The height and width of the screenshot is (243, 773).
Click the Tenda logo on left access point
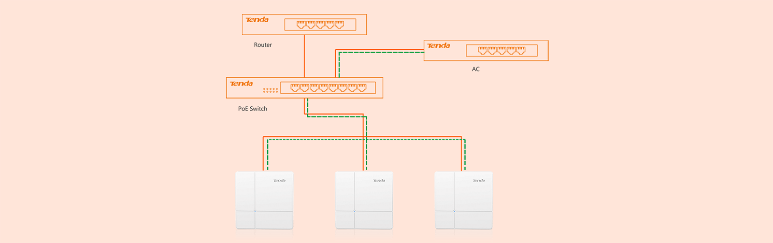tap(280, 181)
